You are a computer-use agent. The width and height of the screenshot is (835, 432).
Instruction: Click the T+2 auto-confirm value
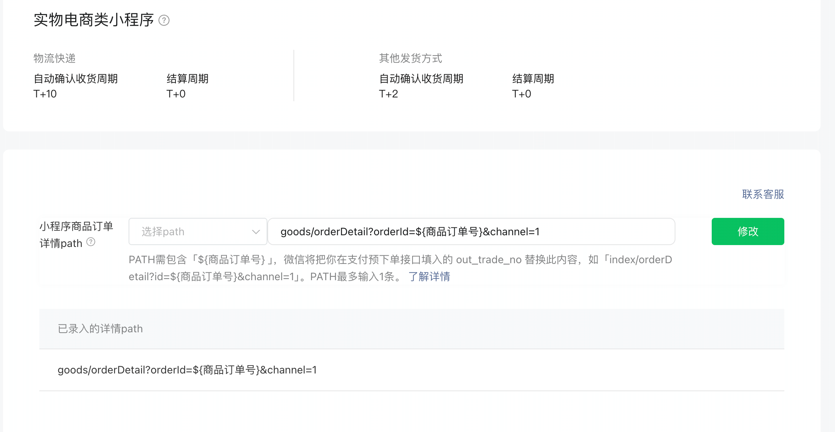[x=388, y=94]
